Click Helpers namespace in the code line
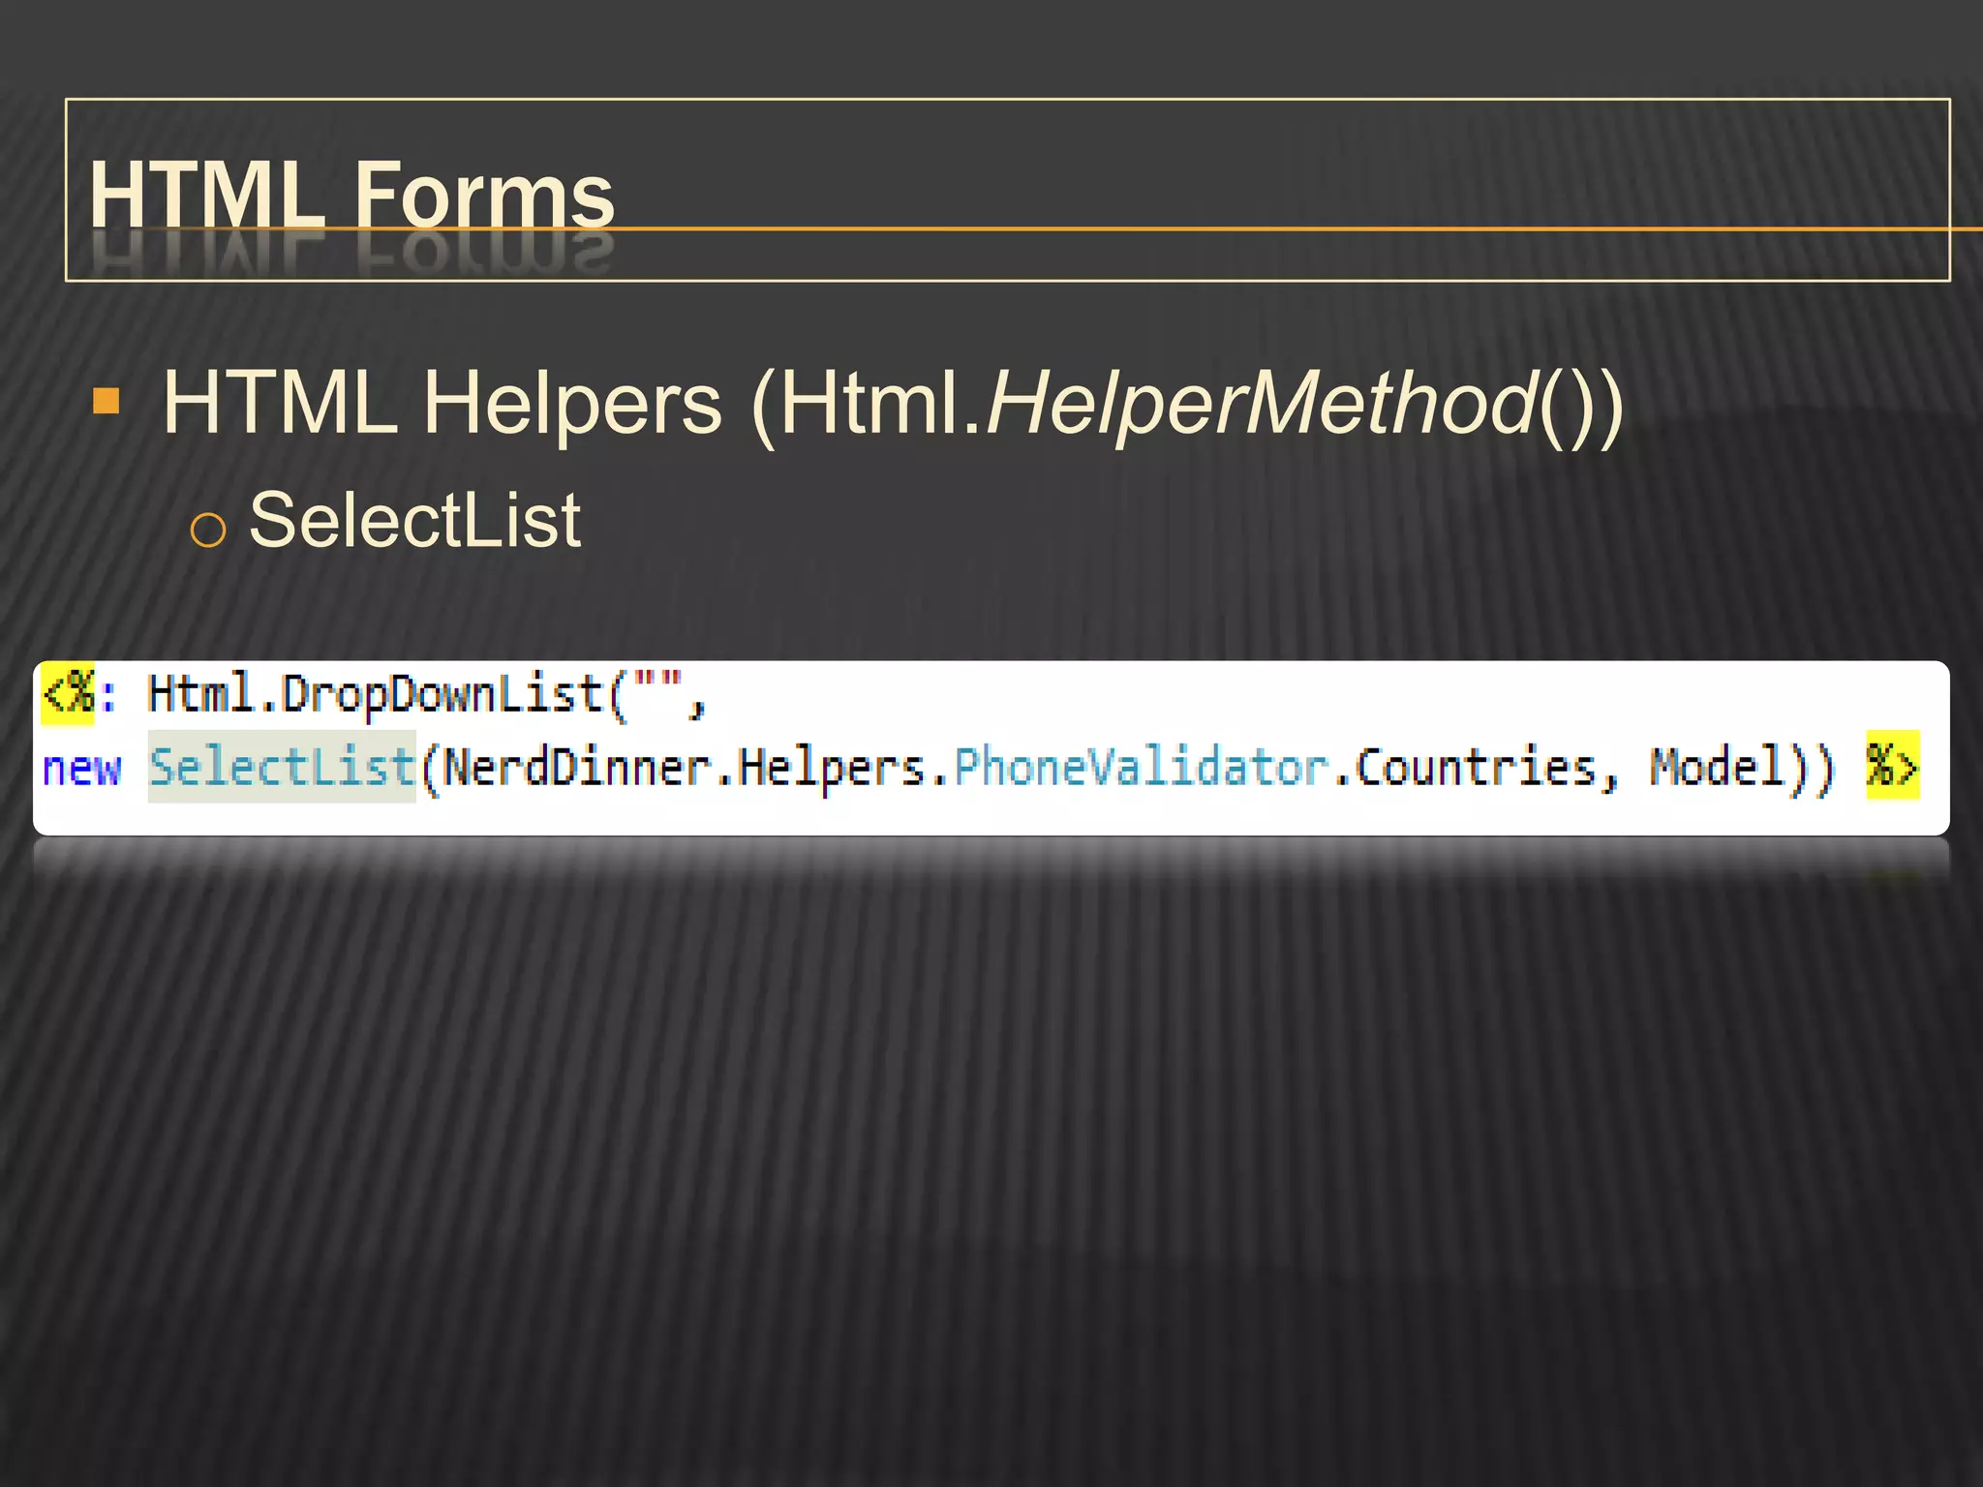Image resolution: width=1983 pixels, height=1487 pixels. [x=832, y=768]
